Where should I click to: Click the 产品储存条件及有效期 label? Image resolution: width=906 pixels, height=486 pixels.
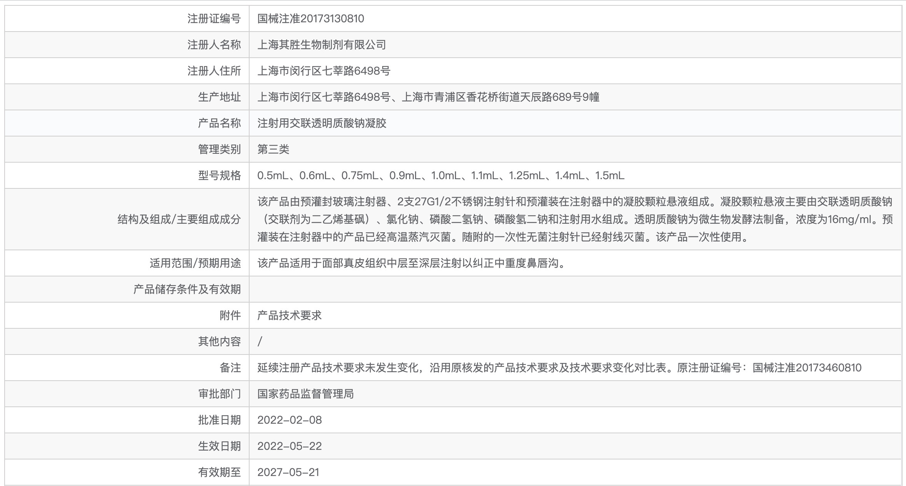[187, 289]
